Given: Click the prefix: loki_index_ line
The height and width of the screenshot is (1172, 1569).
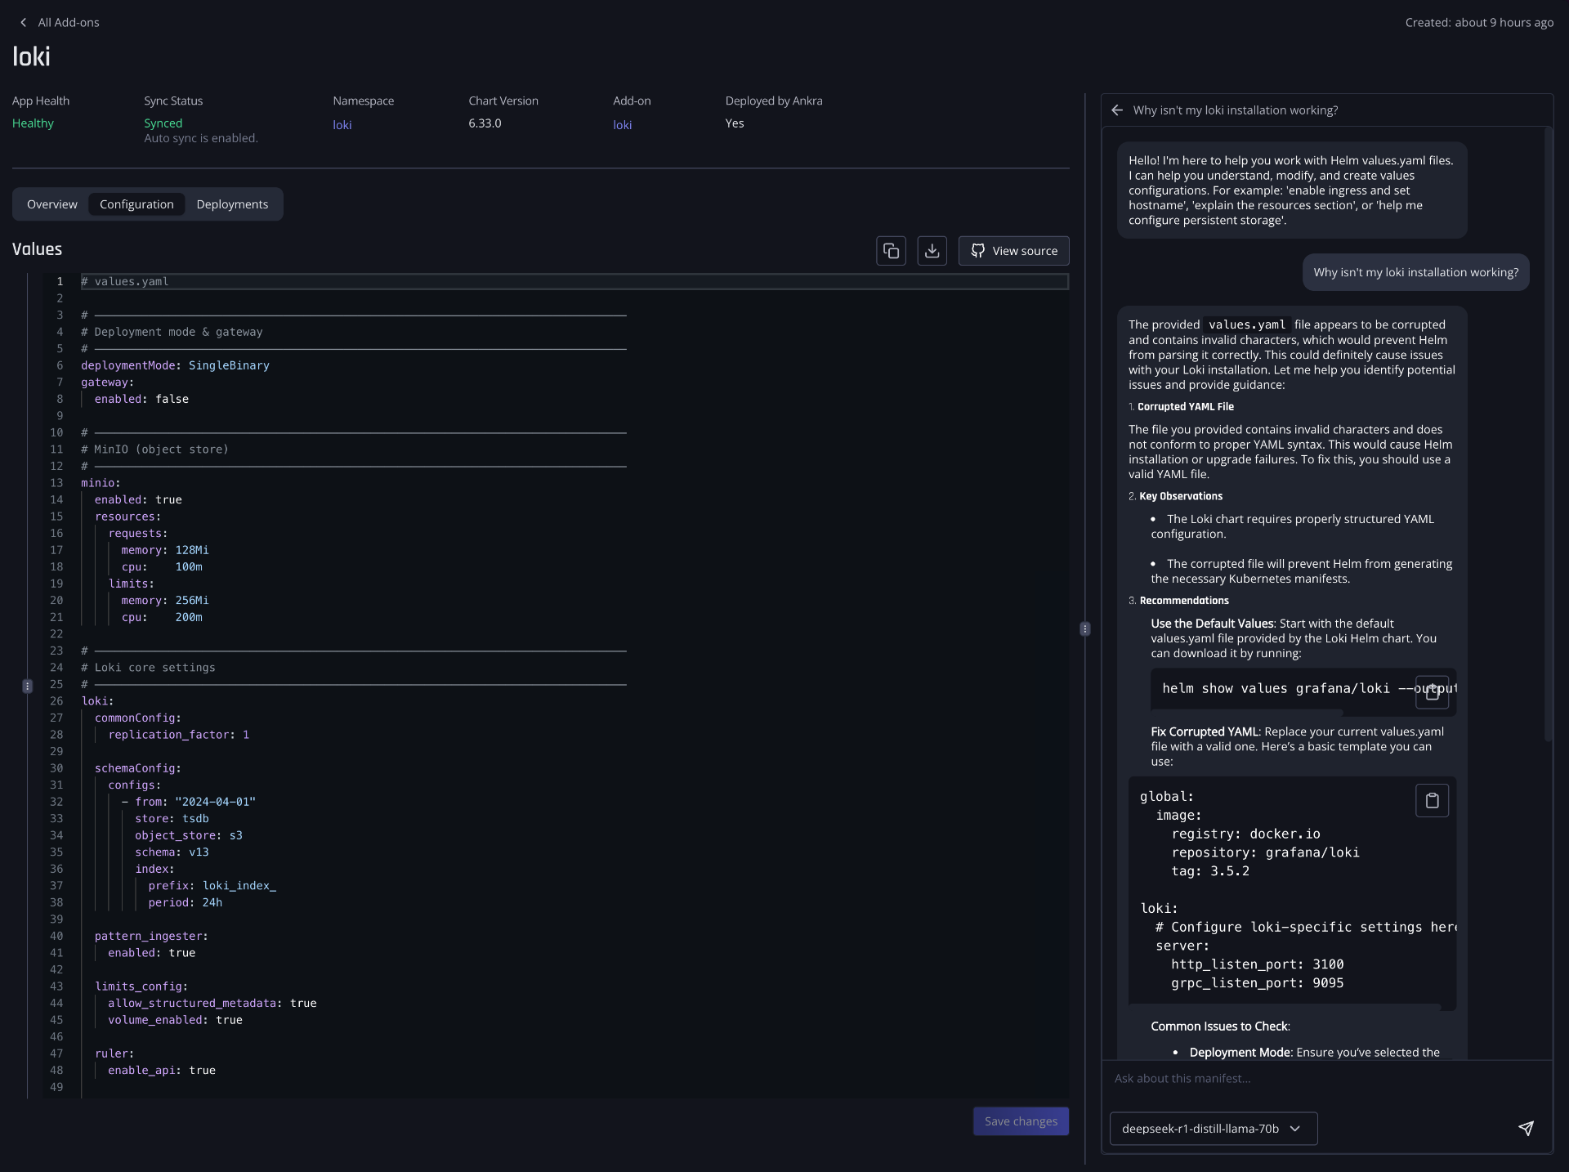Looking at the screenshot, I should click(x=212, y=886).
